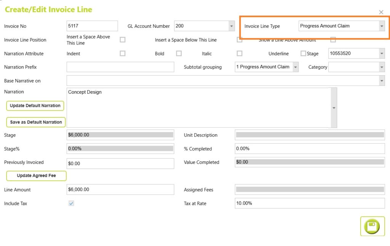Edit the % Completed field
The height and width of the screenshot is (246, 390).
pyautogui.click(x=310, y=149)
